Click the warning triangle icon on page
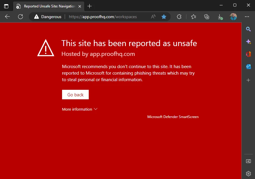The width and height of the screenshot is (255, 179). 46,48
